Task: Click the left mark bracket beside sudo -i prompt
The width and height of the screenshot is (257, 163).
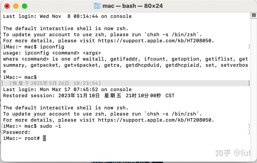Action: [x=2, y=126]
